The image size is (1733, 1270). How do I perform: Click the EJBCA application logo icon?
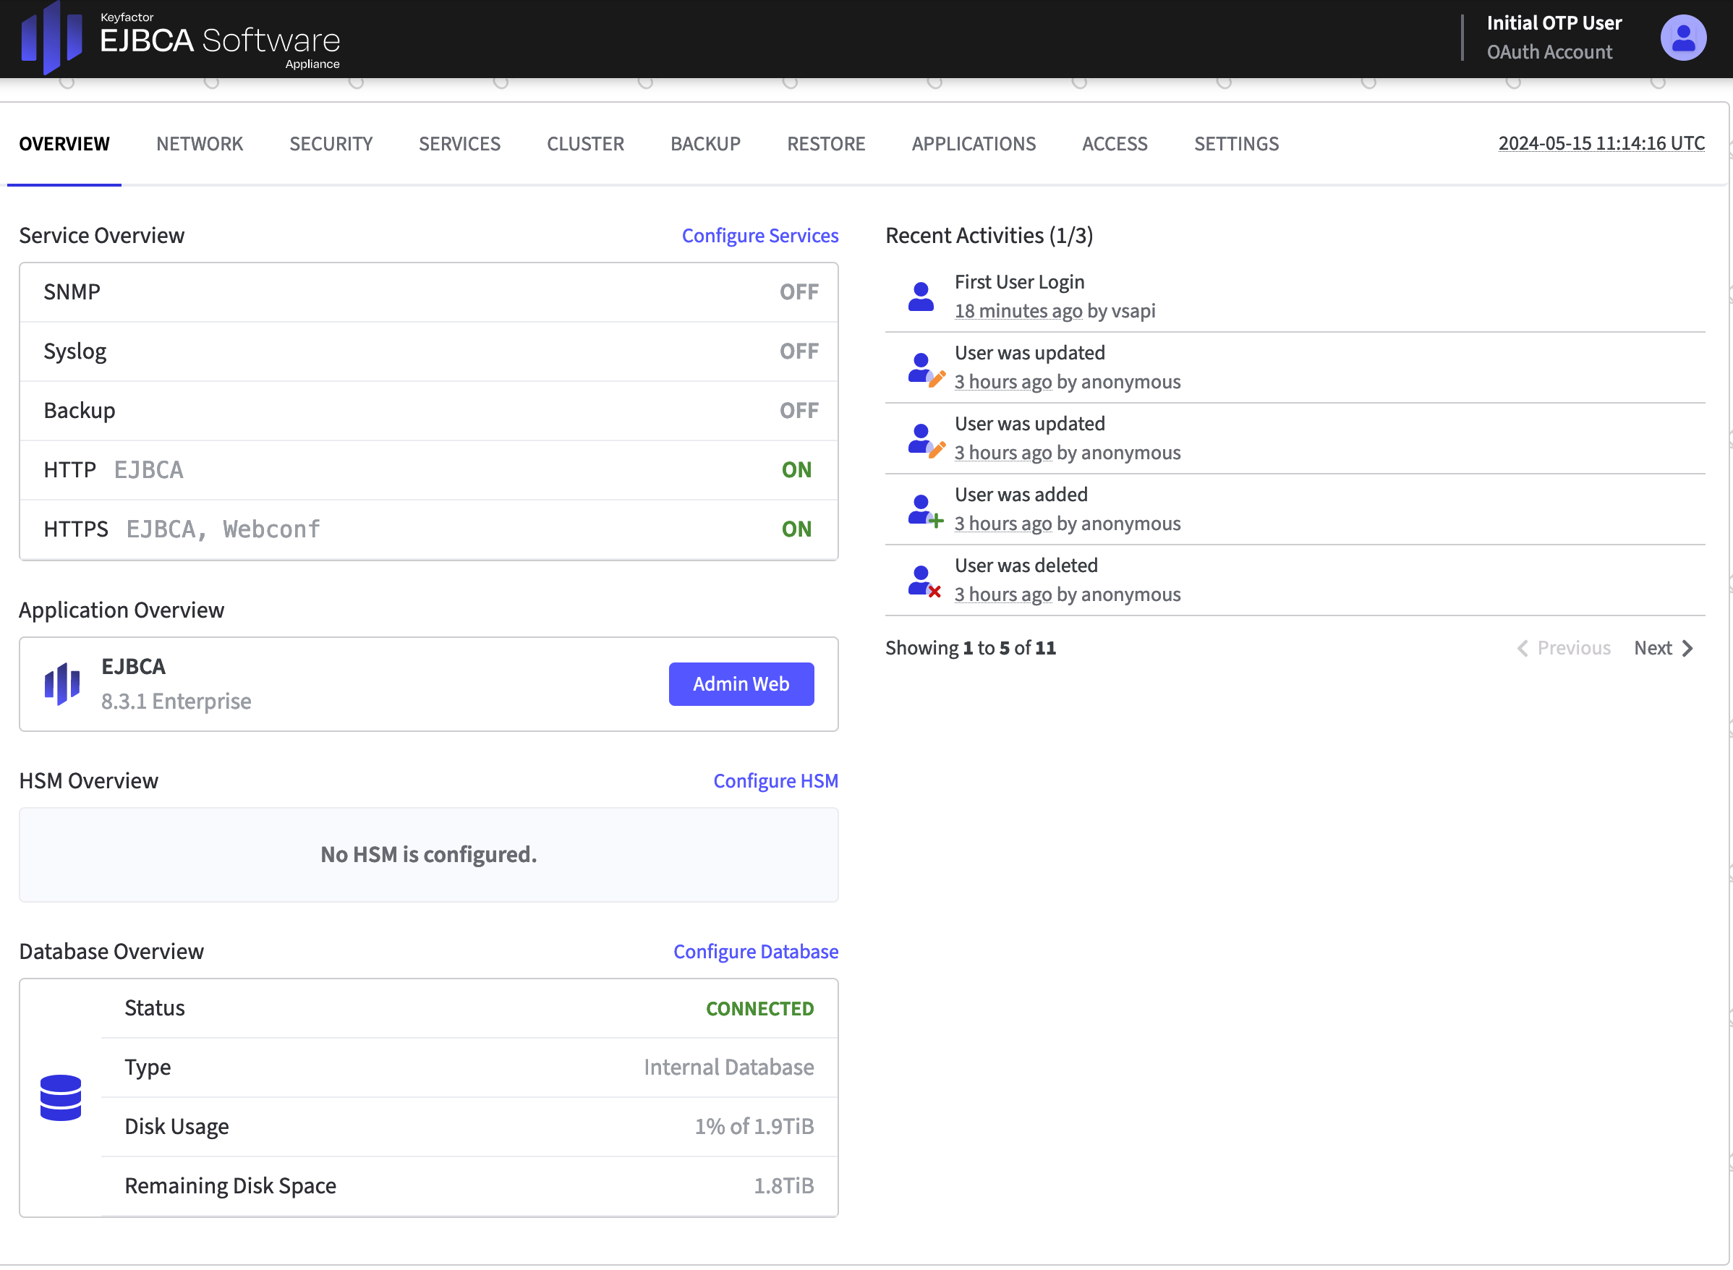(x=62, y=683)
